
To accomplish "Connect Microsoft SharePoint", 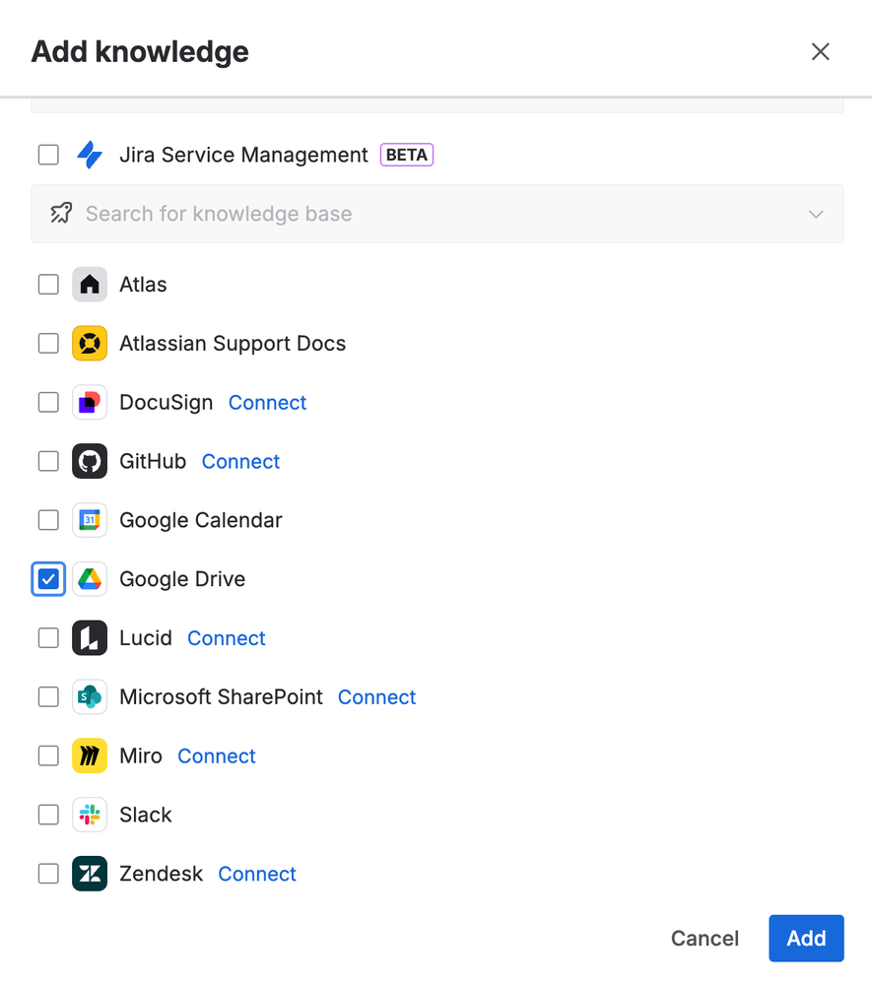I will coord(376,697).
